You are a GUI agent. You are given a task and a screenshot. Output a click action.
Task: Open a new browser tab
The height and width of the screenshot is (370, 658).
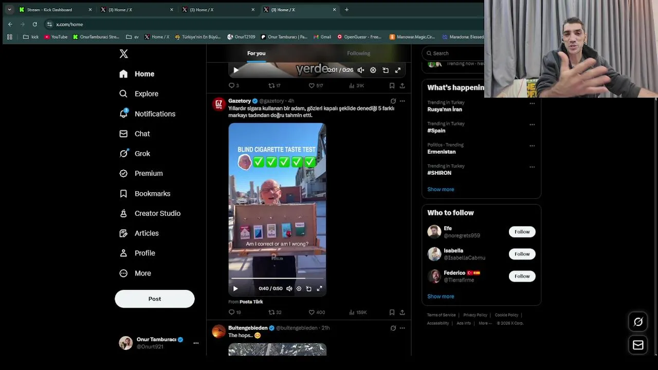[346, 10]
